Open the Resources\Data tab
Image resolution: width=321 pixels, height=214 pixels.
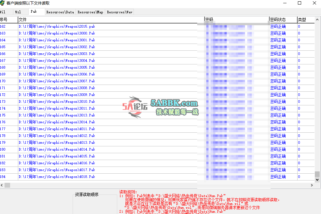pyautogui.click(x=60, y=12)
